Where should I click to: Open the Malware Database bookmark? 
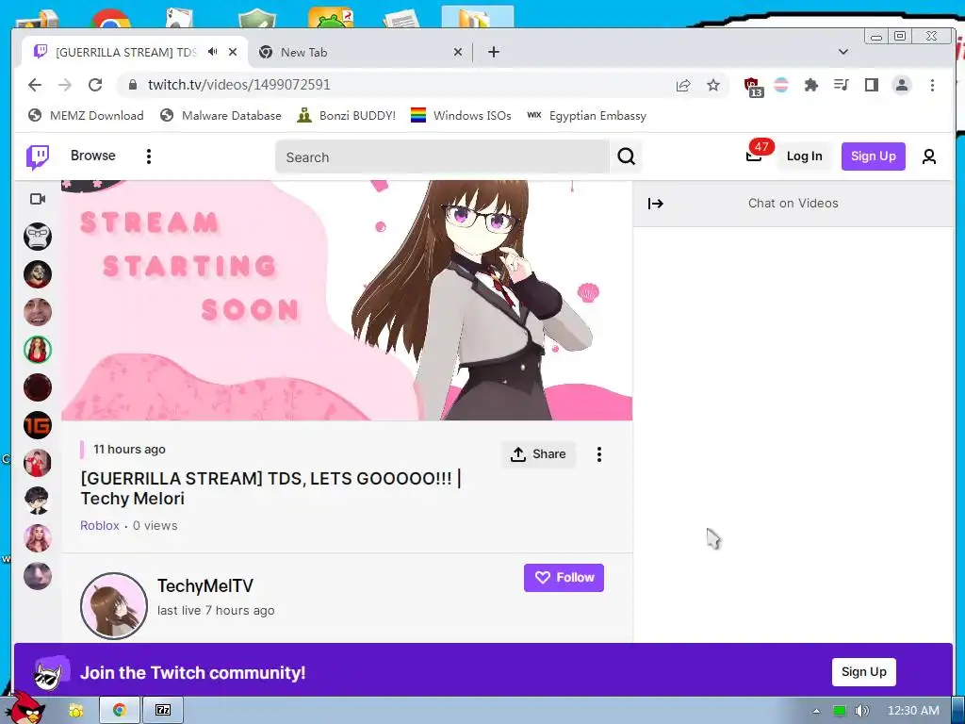pyautogui.click(x=221, y=116)
